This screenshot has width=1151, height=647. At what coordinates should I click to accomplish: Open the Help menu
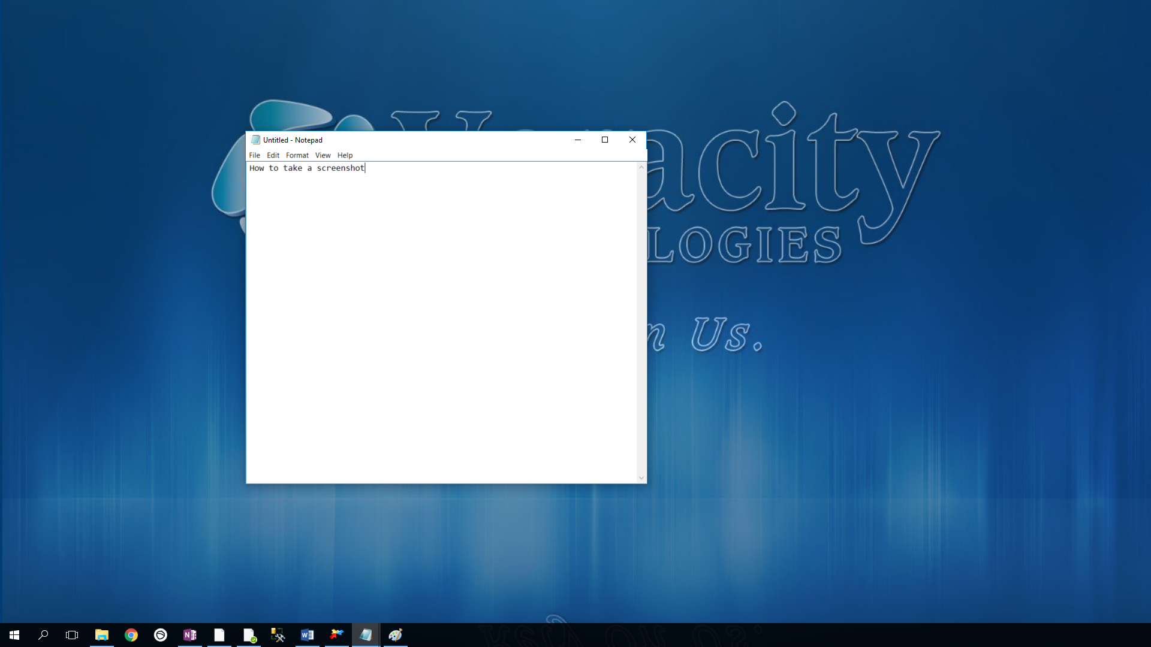[x=345, y=155]
